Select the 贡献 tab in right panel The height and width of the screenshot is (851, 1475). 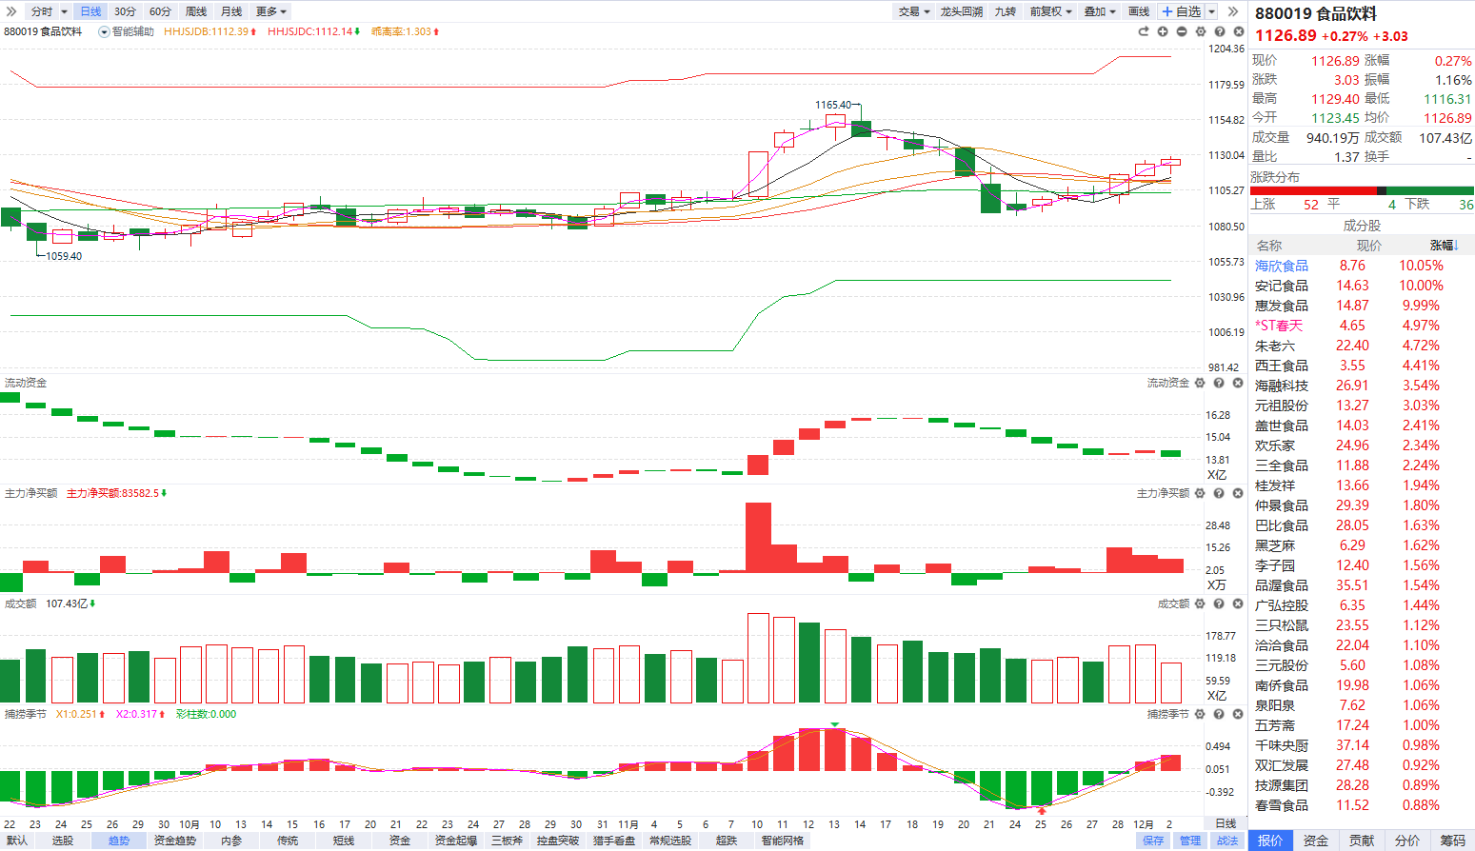point(1362,841)
